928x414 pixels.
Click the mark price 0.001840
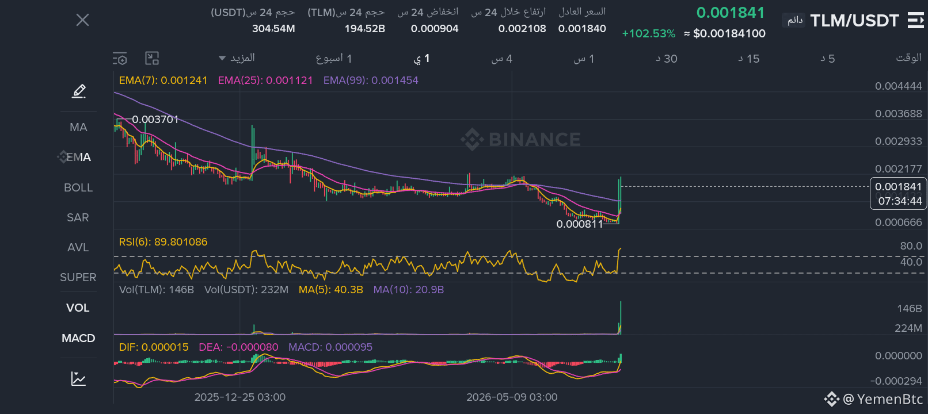point(582,29)
